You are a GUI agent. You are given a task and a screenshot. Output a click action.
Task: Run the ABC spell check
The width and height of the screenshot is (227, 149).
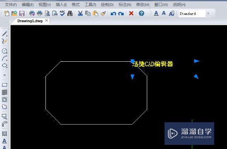[62, 14]
